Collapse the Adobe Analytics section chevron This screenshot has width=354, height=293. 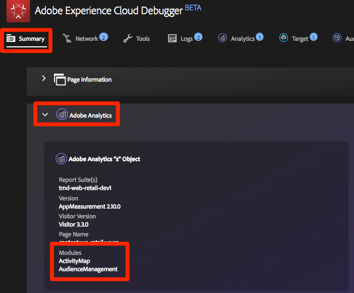point(45,114)
